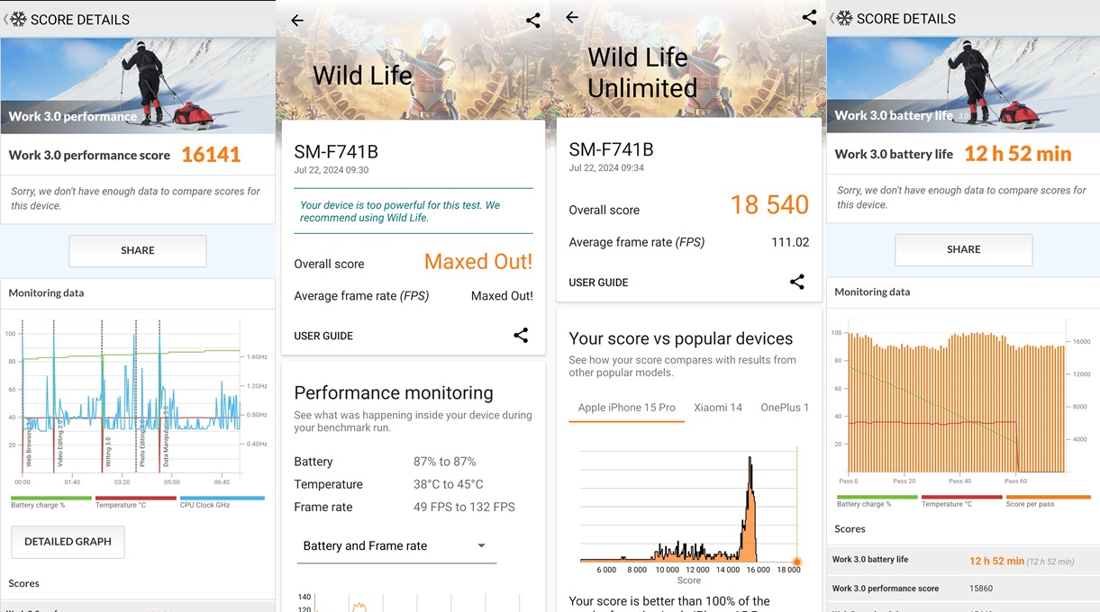
Task: Open USER GUIDE on the Wild Life card
Action: pos(323,336)
